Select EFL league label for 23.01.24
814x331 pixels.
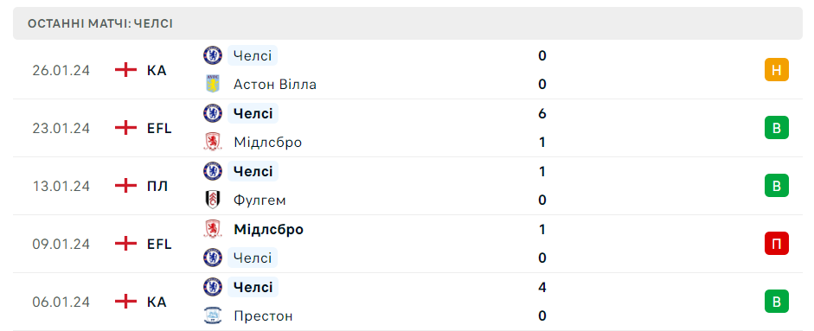pyautogui.click(x=159, y=128)
